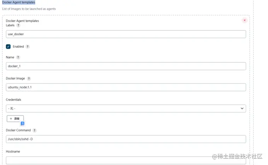The width and height of the screenshot is (268, 165).
Task: Focus the Labels field containing use_docker
Action: (126, 34)
